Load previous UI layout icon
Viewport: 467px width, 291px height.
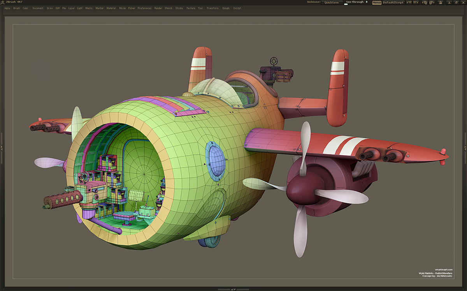(425, 2)
